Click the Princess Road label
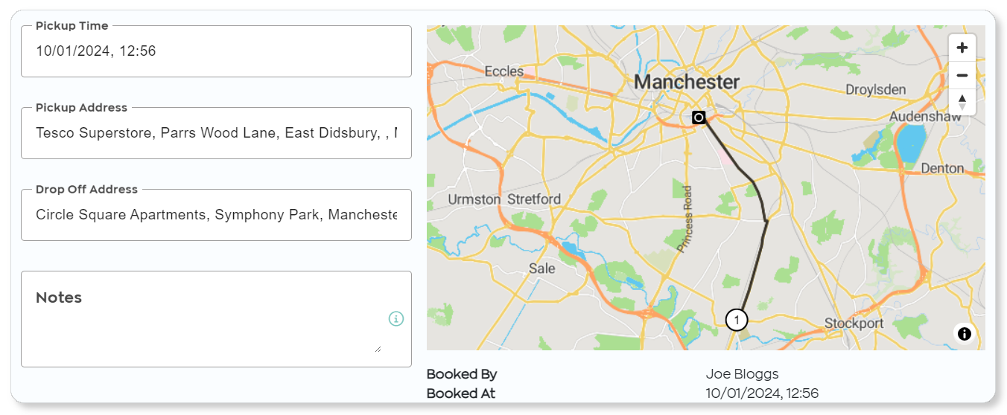The image size is (1007, 415). pyautogui.click(x=688, y=219)
